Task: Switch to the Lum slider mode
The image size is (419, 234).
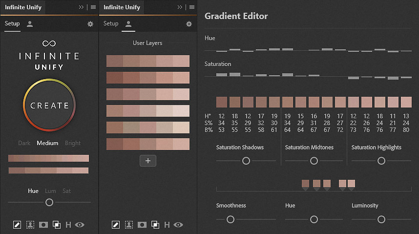Action: 50,191
